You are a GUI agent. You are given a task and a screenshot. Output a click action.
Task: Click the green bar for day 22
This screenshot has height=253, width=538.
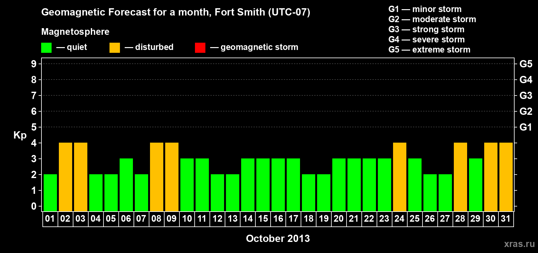(x=369, y=185)
